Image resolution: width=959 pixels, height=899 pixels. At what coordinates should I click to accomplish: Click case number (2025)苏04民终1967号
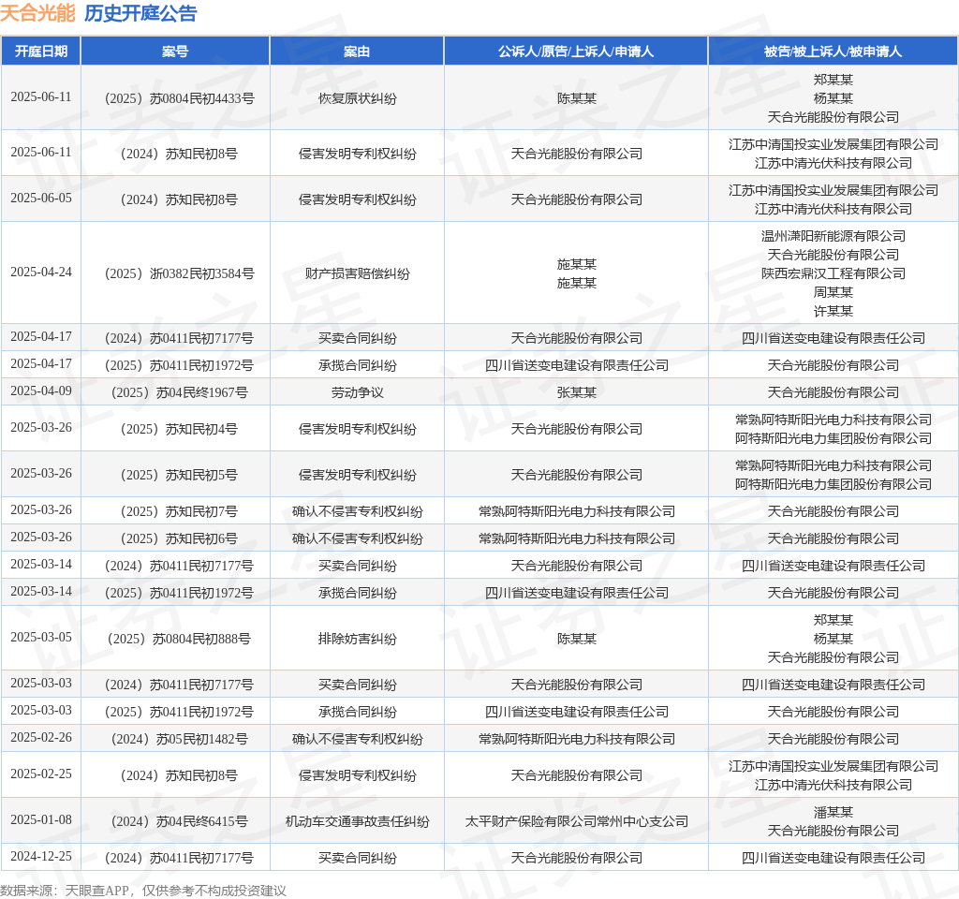tap(179, 392)
